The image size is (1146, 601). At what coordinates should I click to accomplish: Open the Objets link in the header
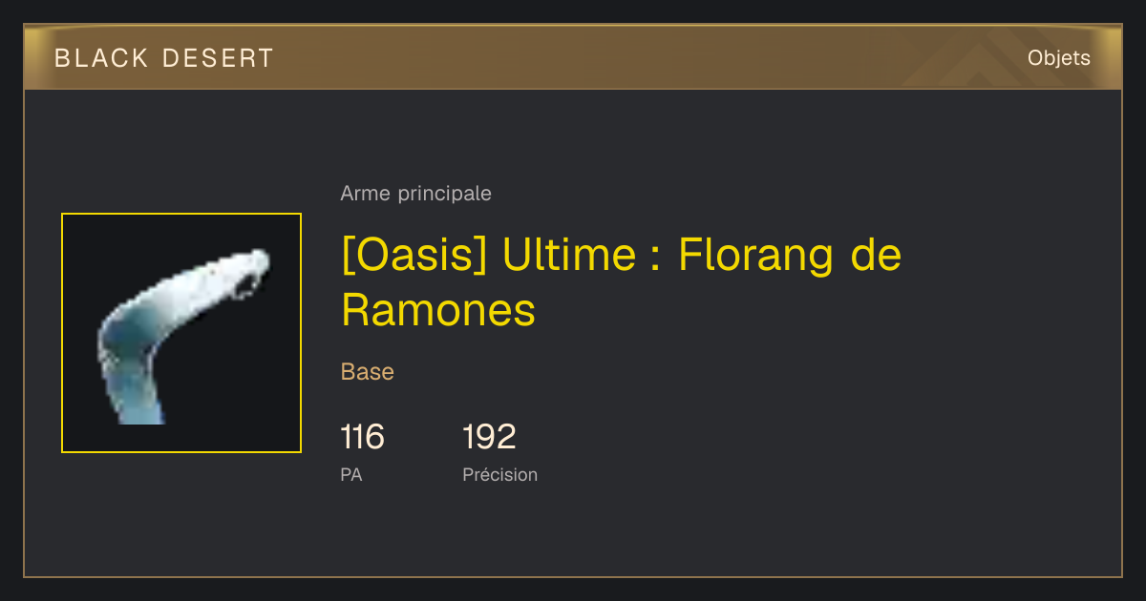coord(1059,58)
